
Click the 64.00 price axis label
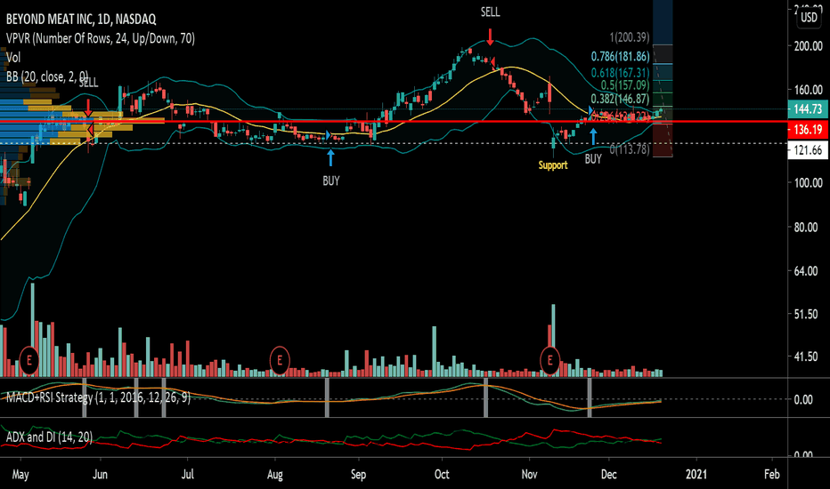point(806,270)
